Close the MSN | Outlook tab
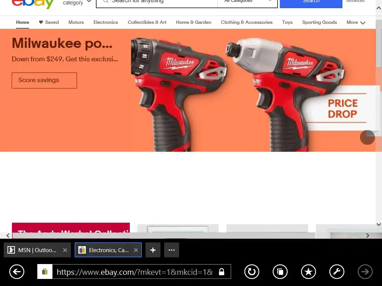This screenshot has height=286, width=382. 65,250
